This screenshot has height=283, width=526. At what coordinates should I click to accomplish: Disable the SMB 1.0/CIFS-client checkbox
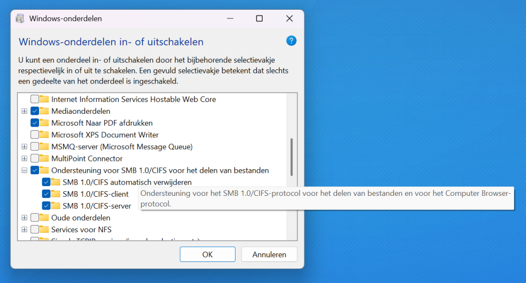point(46,194)
